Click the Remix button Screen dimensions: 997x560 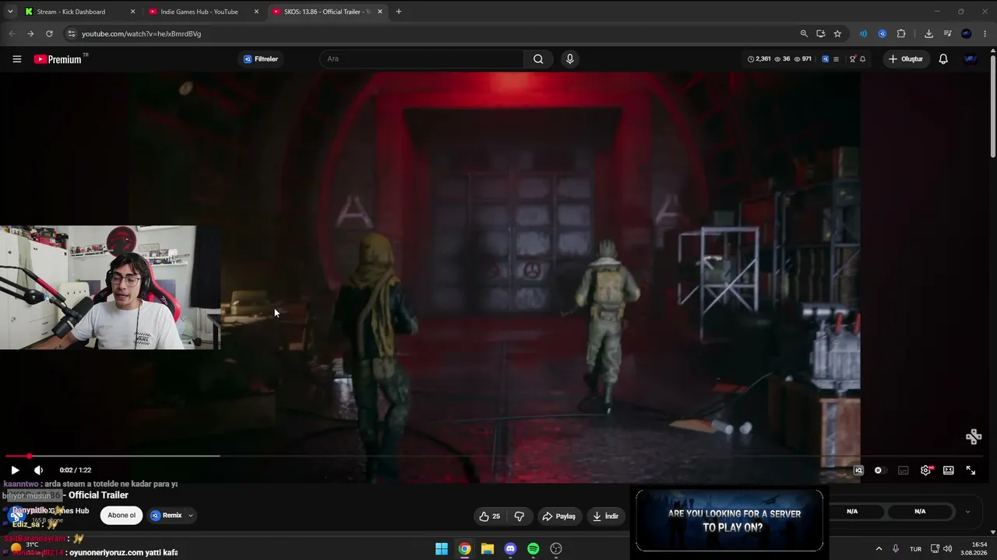(167, 515)
